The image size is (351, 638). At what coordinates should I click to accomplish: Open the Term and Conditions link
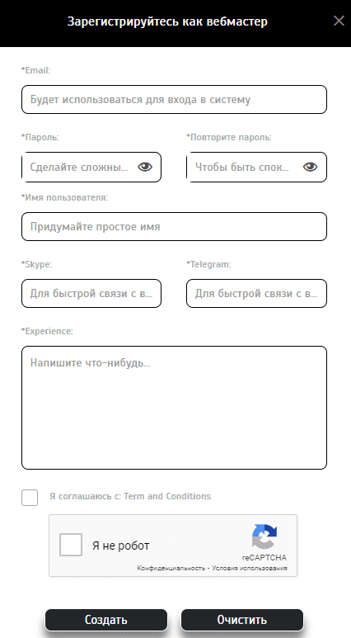pyautogui.click(x=167, y=496)
